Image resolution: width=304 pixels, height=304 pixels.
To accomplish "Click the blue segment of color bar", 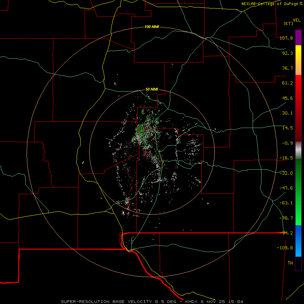I will coord(298,241).
